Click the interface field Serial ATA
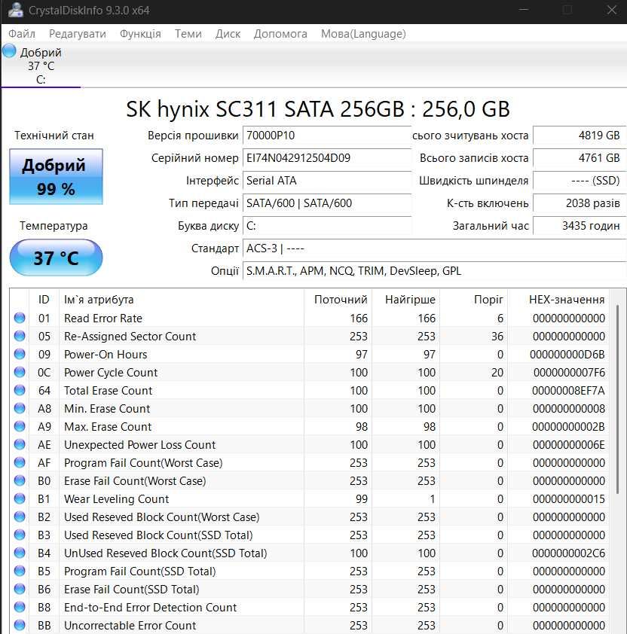The image size is (627, 634). click(x=327, y=181)
